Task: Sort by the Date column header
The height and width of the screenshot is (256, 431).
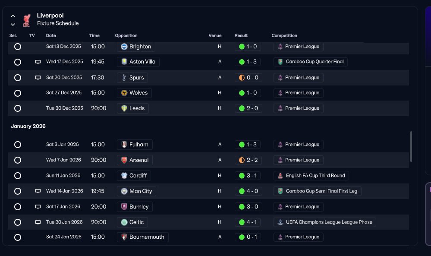Action: tap(51, 35)
